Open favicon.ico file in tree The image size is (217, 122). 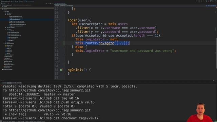(9, 45)
